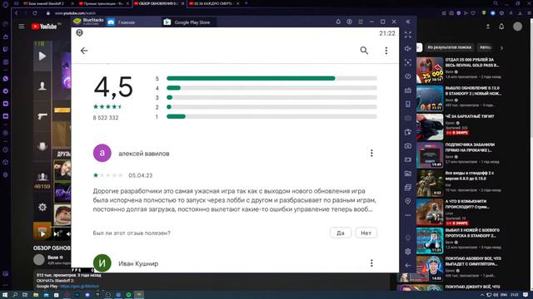Open BlueStacks multi-instance manager icon
This screenshot has width=533, height=299.
coord(408,188)
